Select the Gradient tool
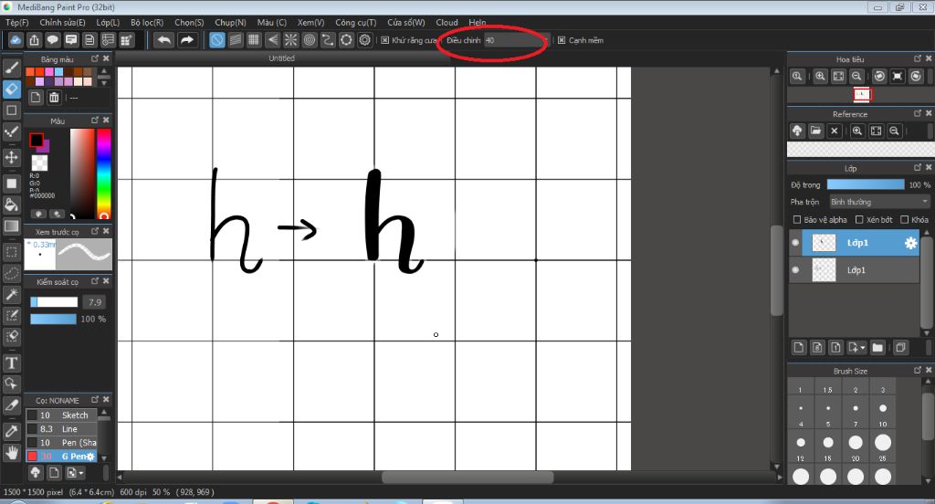 (x=11, y=226)
